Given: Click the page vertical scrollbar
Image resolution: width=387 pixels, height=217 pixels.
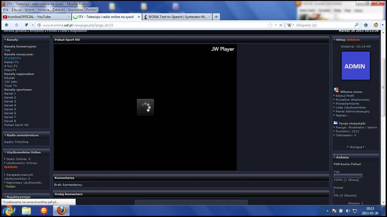Looking at the screenshot, I should click(x=384, y=87).
